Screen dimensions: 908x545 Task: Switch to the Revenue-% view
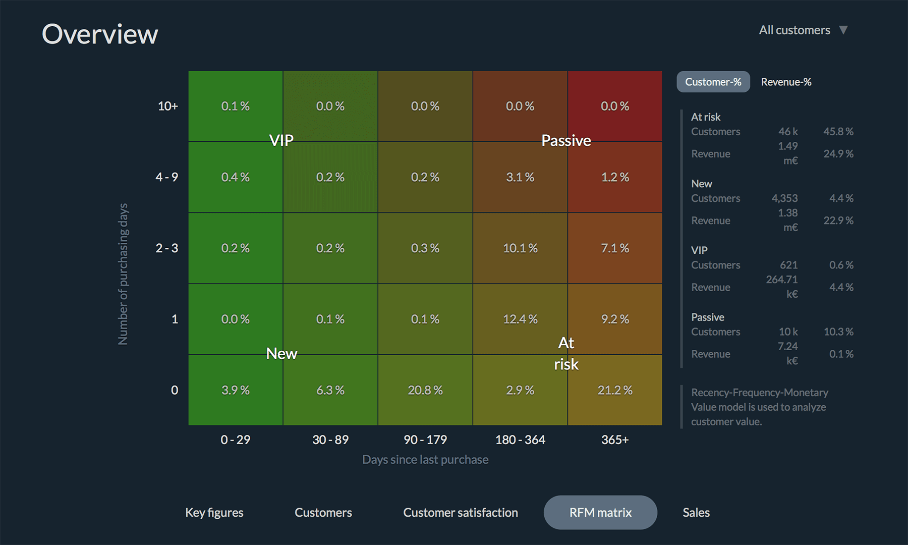[786, 81]
